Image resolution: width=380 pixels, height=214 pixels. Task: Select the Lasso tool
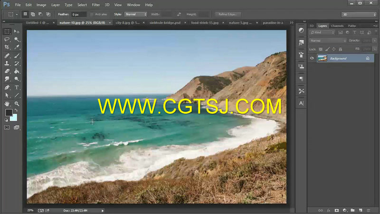click(7, 39)
